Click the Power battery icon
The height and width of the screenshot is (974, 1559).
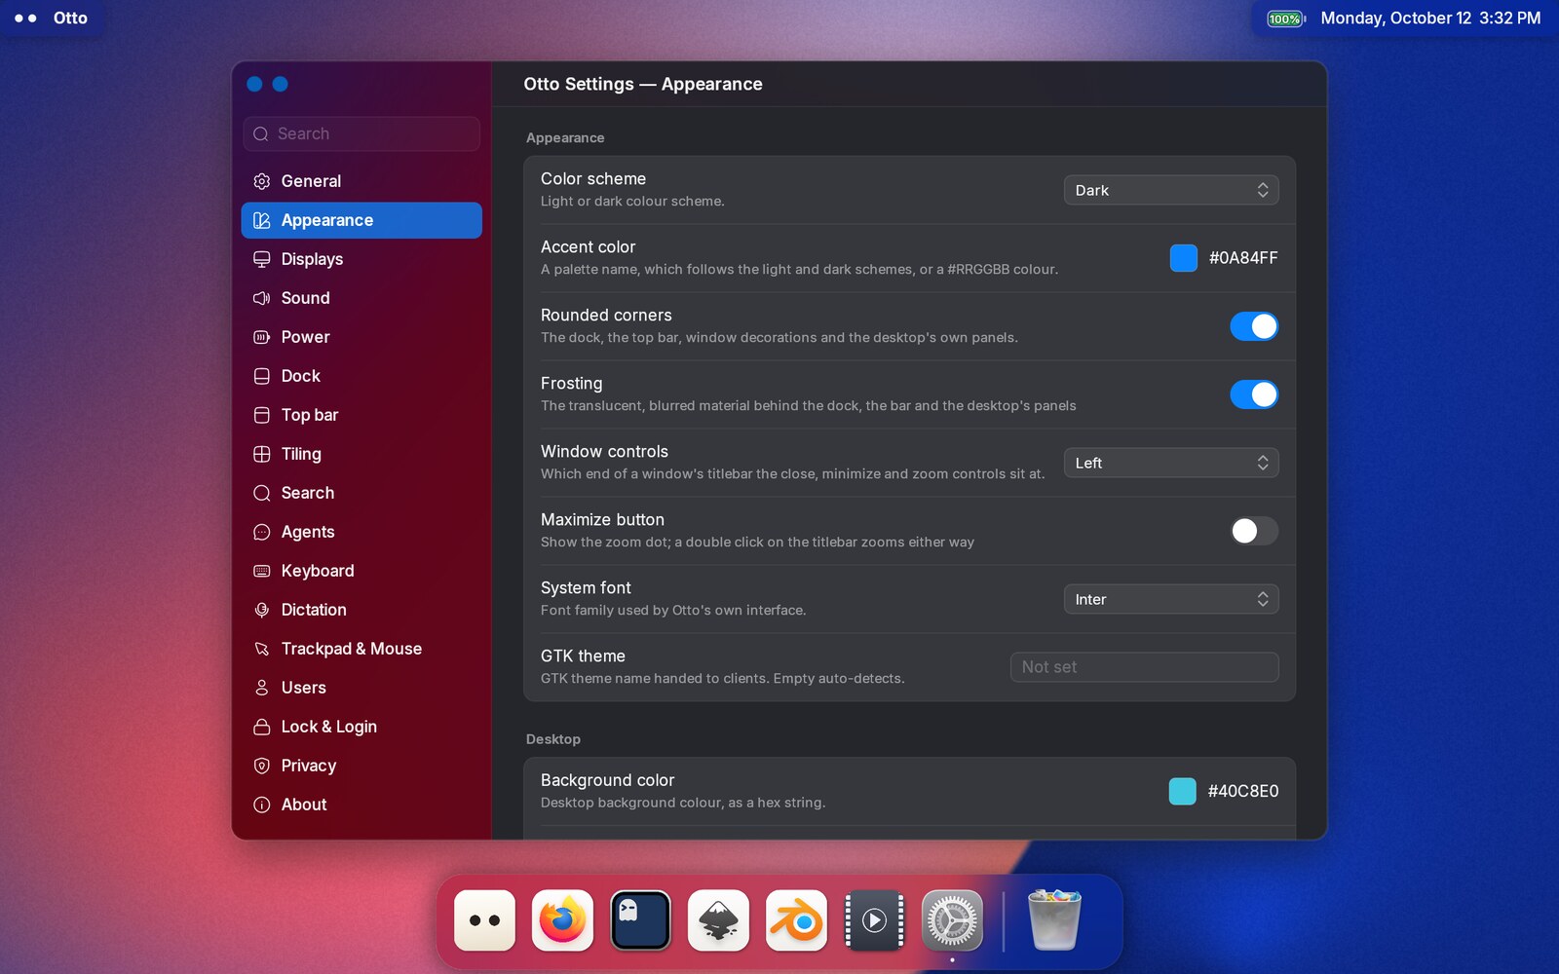point(261,337)
